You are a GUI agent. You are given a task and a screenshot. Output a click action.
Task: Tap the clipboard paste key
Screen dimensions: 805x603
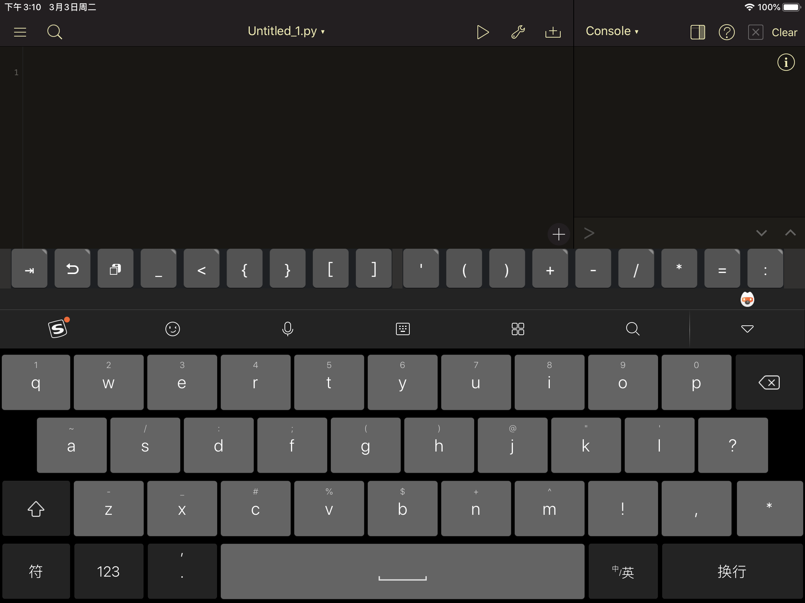tap(115, 269)
